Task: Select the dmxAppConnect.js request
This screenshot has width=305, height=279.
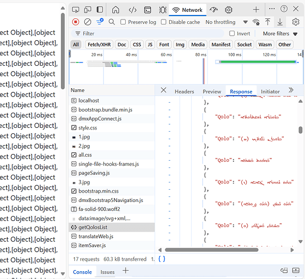Action: (x=112, y=118)
